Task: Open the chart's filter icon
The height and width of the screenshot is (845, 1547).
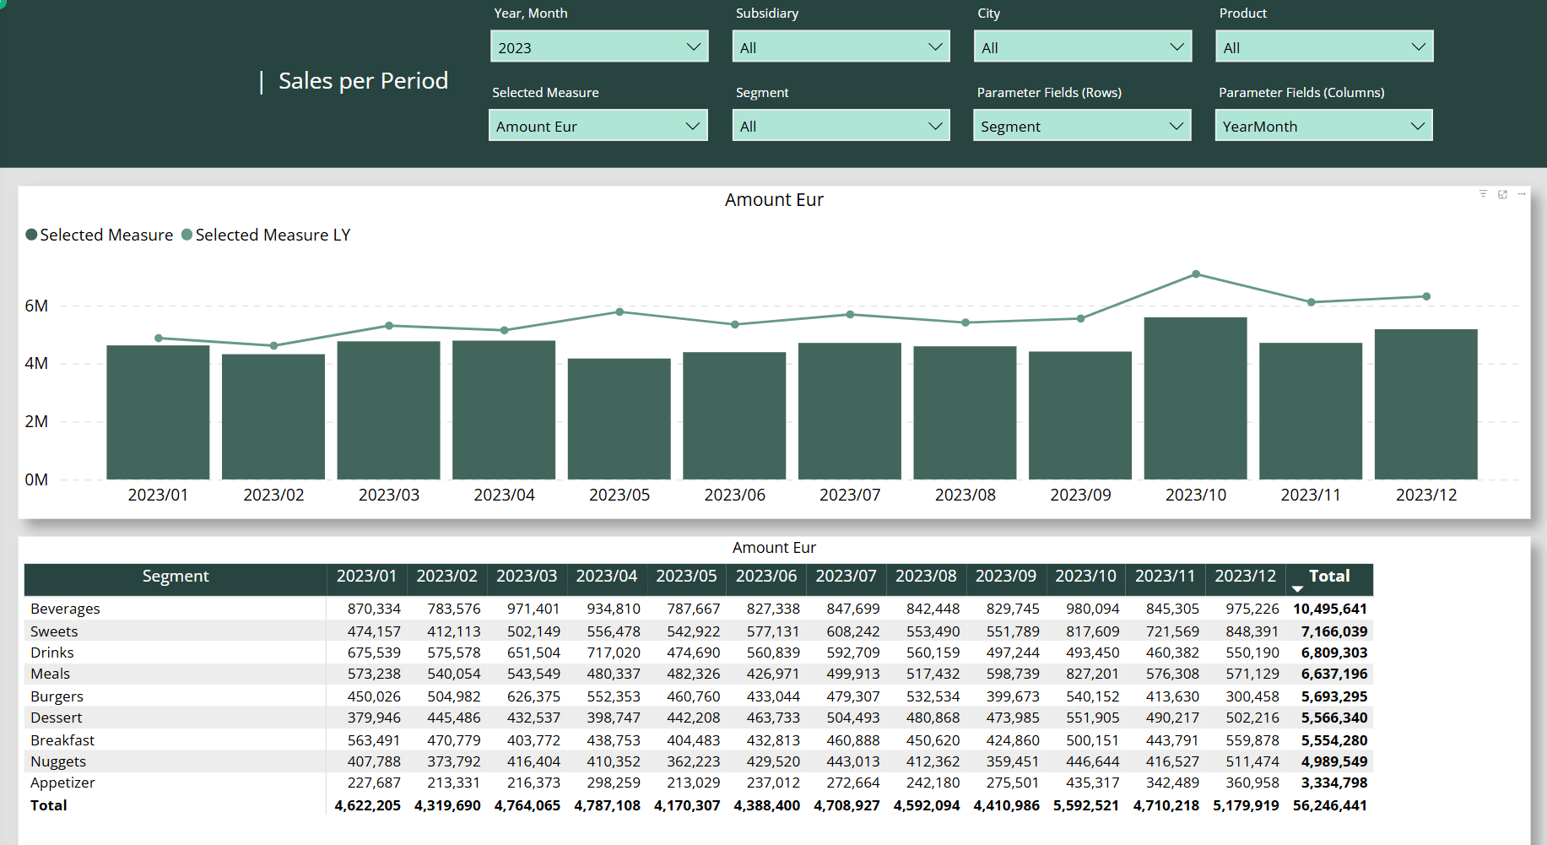Action: (x=1483, y=194)
